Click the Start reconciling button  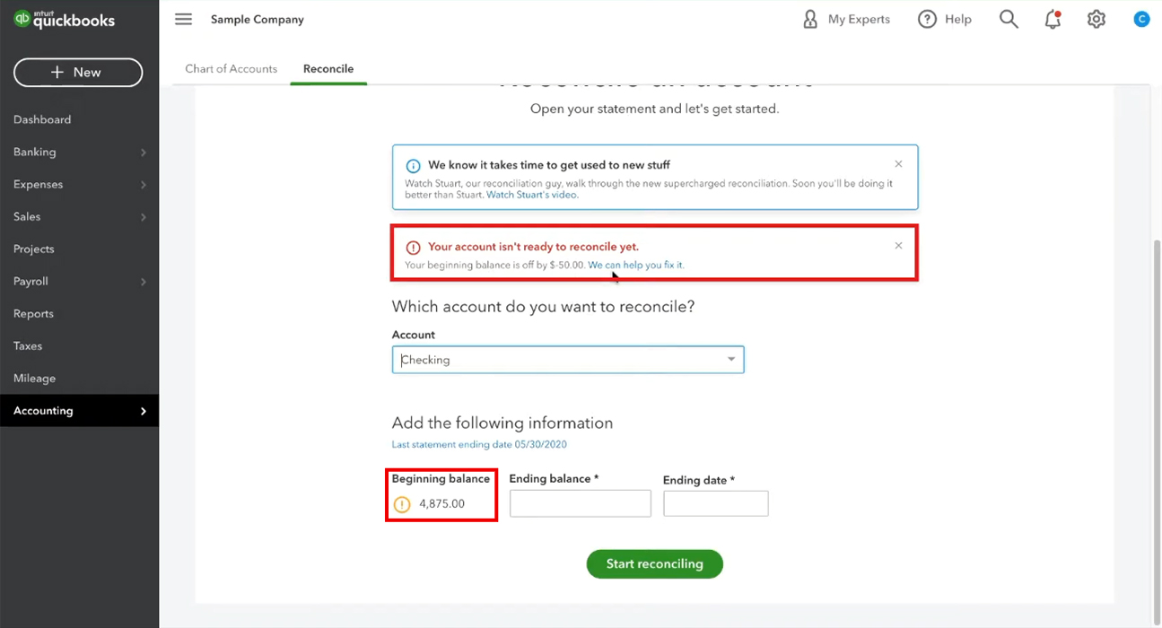point(654,563)
